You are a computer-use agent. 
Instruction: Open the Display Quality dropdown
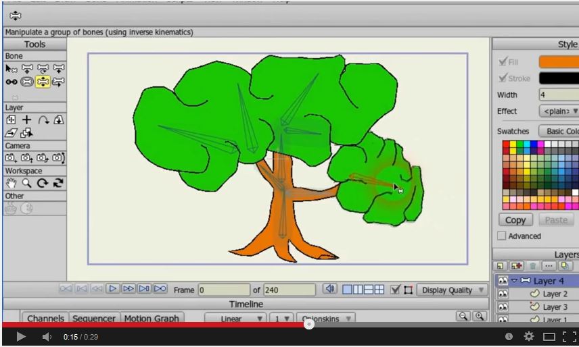(x=452, y=290)
